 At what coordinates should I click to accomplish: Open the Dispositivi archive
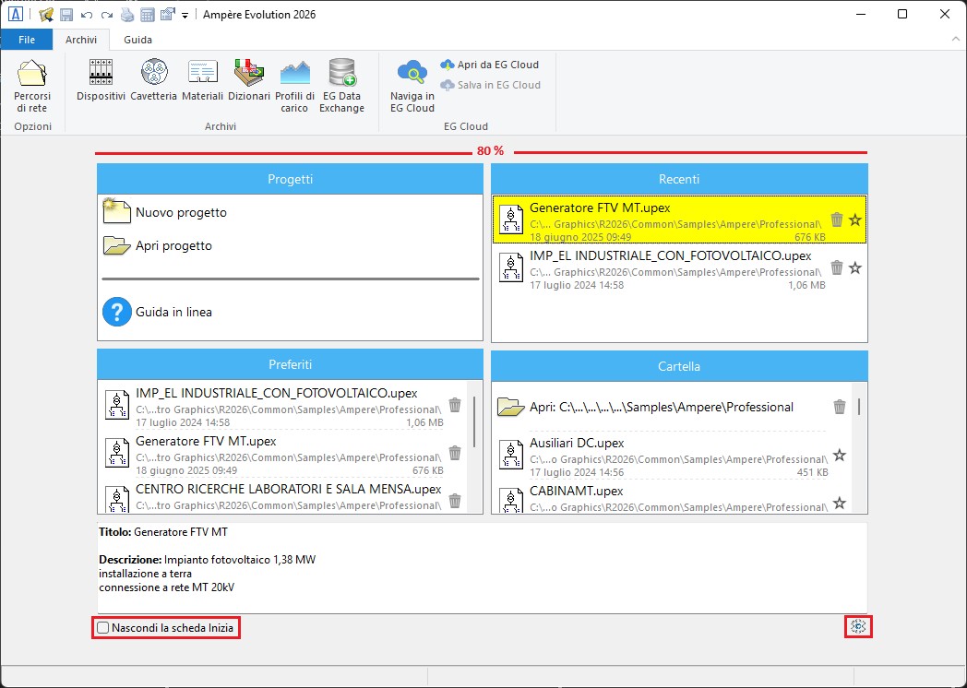coord(101,80)
